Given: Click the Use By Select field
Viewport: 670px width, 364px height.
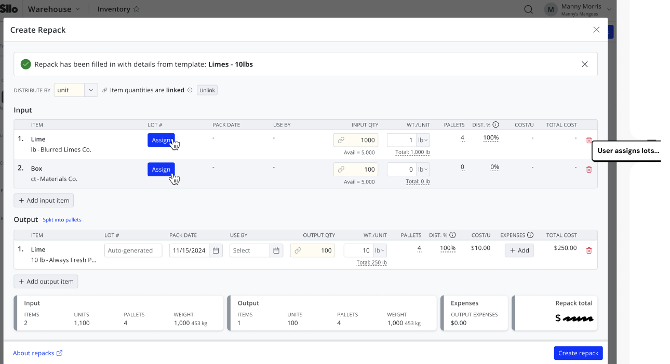Looking at the screenshot, I should (250, 250).
